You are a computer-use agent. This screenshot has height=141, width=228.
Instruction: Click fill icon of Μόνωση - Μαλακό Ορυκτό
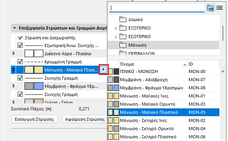(x=110, y=104)
